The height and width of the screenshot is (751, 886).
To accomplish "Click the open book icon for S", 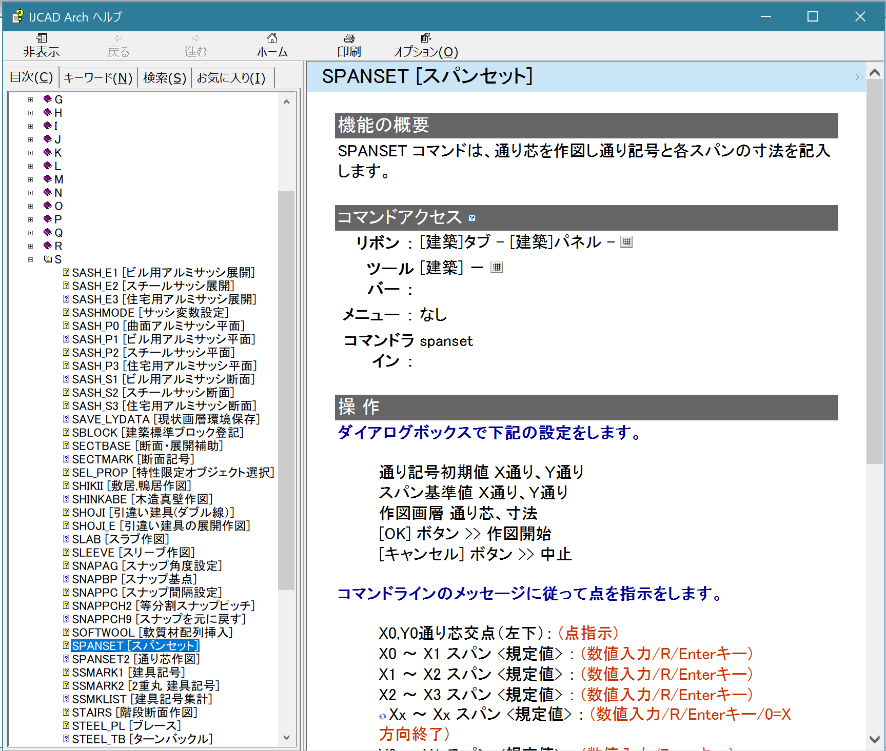I will point(48,259).
